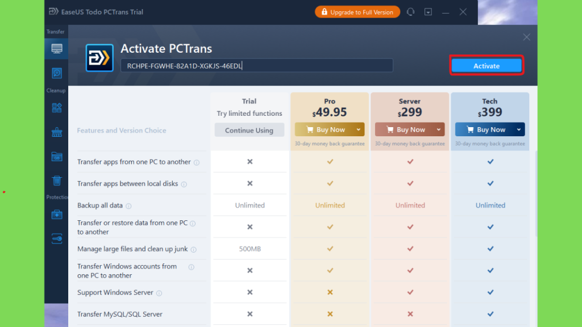Click Pro 30-day money back guarantee text
The image size is (582, 327).
pos(330,144)
